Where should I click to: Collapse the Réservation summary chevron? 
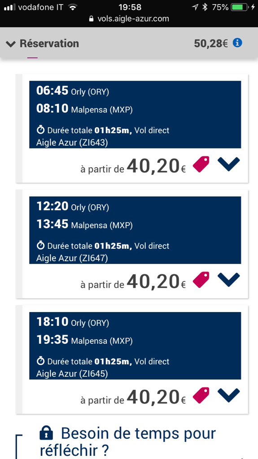coord(11,44)
